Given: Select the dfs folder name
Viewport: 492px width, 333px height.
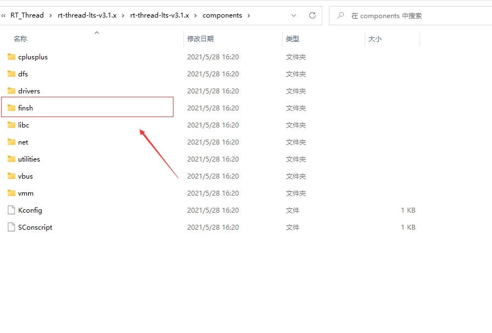Looking at the screenshot, I should coord(23,74).
